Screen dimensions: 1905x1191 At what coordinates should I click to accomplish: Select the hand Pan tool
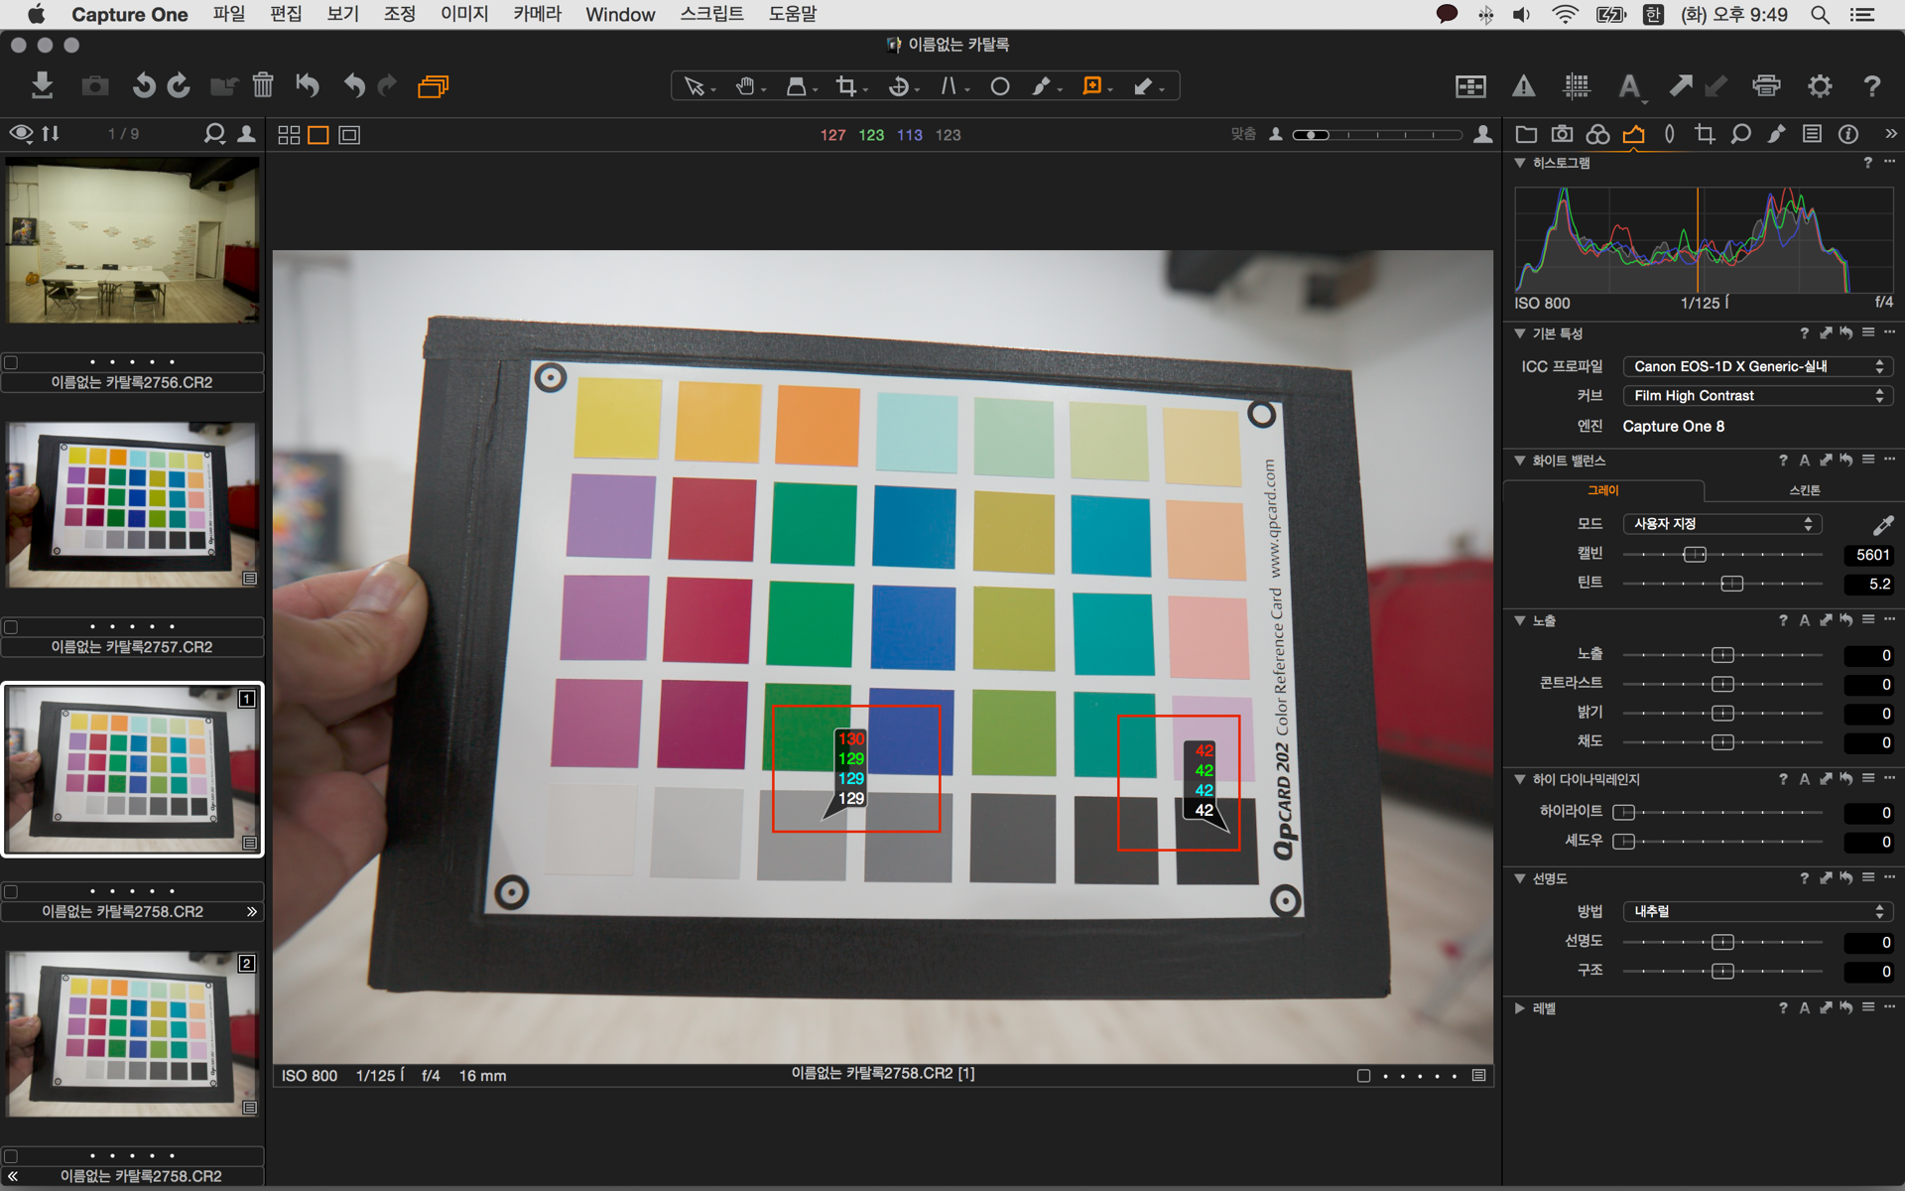pyautogui.click(x=746, y=86)
